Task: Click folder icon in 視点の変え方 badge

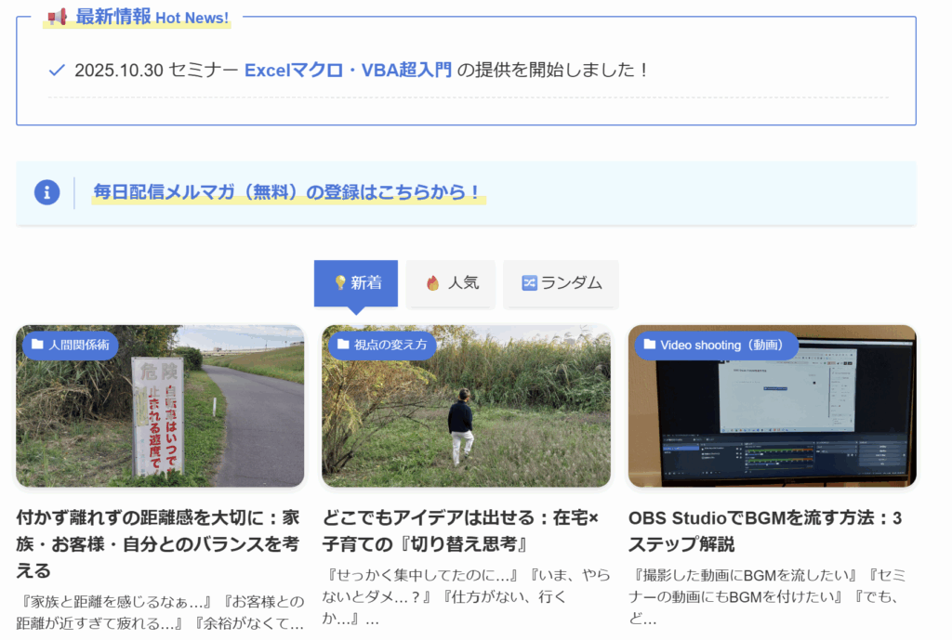Action: (x=343, y=345)
